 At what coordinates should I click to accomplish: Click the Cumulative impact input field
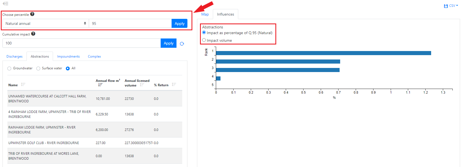tap(81, 43)
